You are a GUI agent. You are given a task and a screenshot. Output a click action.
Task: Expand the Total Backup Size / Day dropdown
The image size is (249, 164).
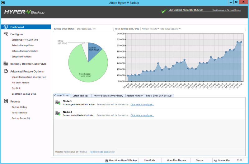pyautogui.click(x=170, y=29)
